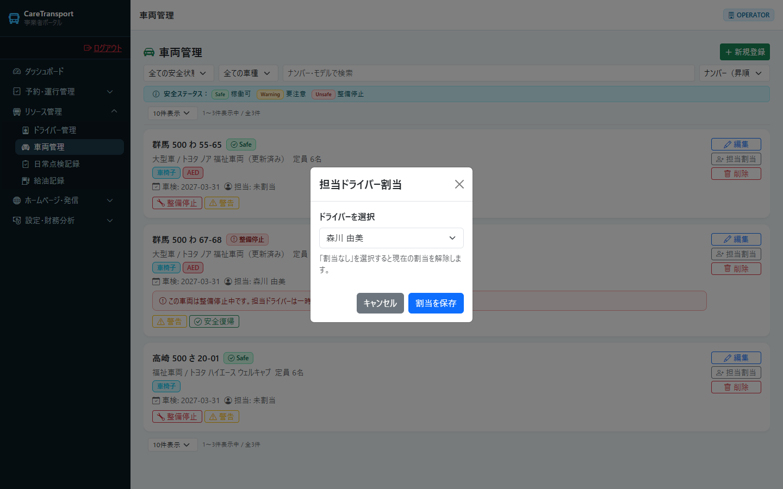Edit vehicle 群馬 500 わ 67-68
The height and width of the screenshot is (489, 783).
(x=736, y=239)
